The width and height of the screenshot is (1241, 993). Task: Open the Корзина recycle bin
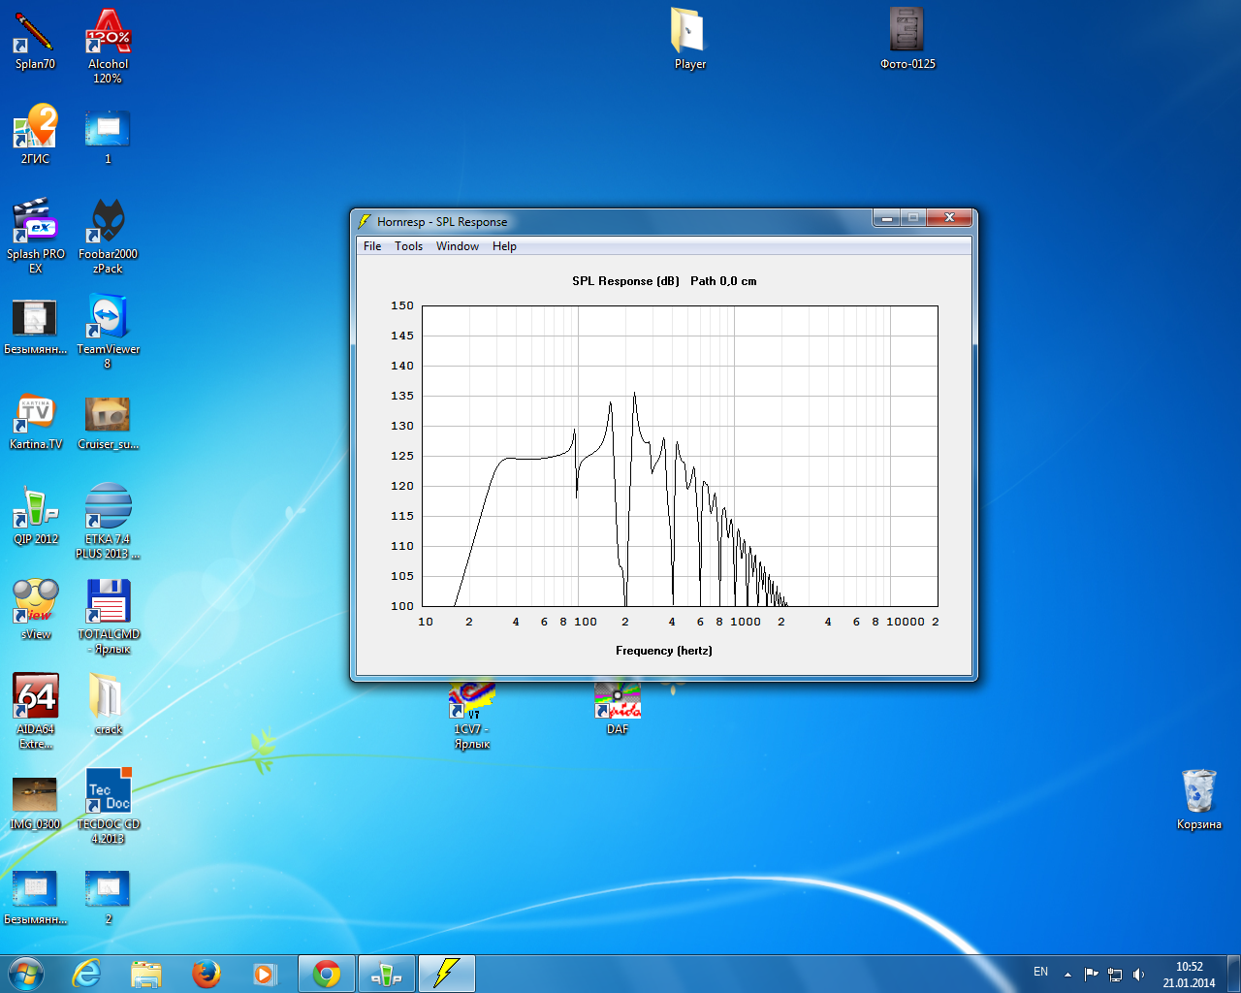point(1198,799)
